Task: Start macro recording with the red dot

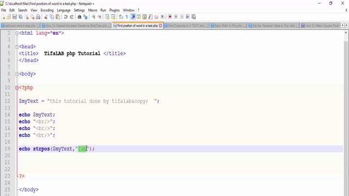Action: tap(170, 17)
